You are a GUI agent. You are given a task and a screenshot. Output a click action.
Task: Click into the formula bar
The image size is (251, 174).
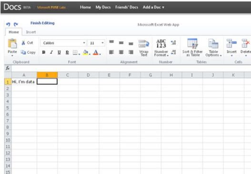[131, 68]
